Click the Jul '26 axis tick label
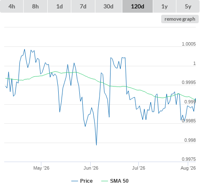 click(x=138, y=168)
